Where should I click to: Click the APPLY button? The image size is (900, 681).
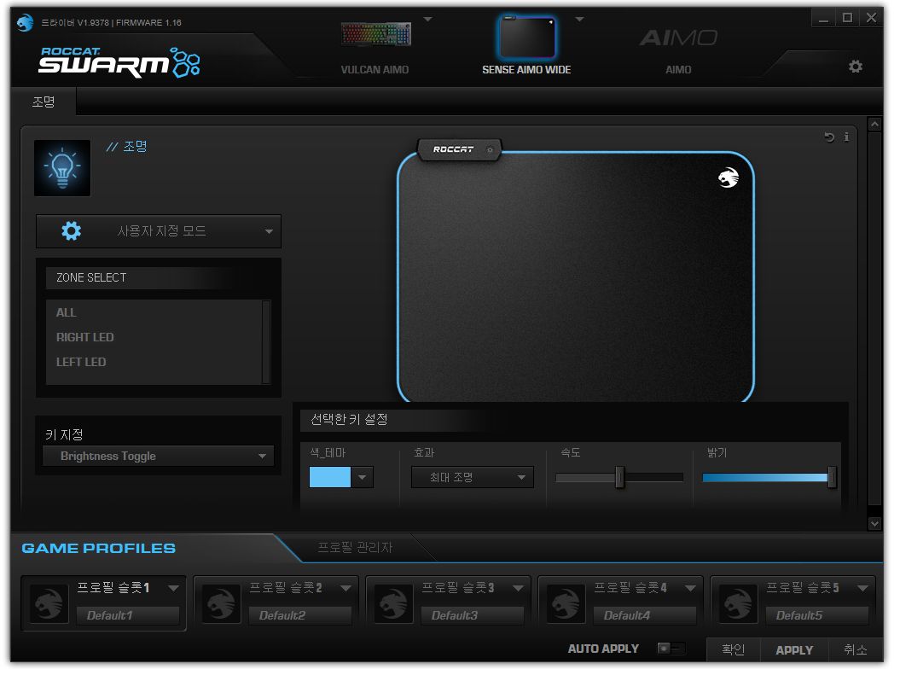coord(794,650)
